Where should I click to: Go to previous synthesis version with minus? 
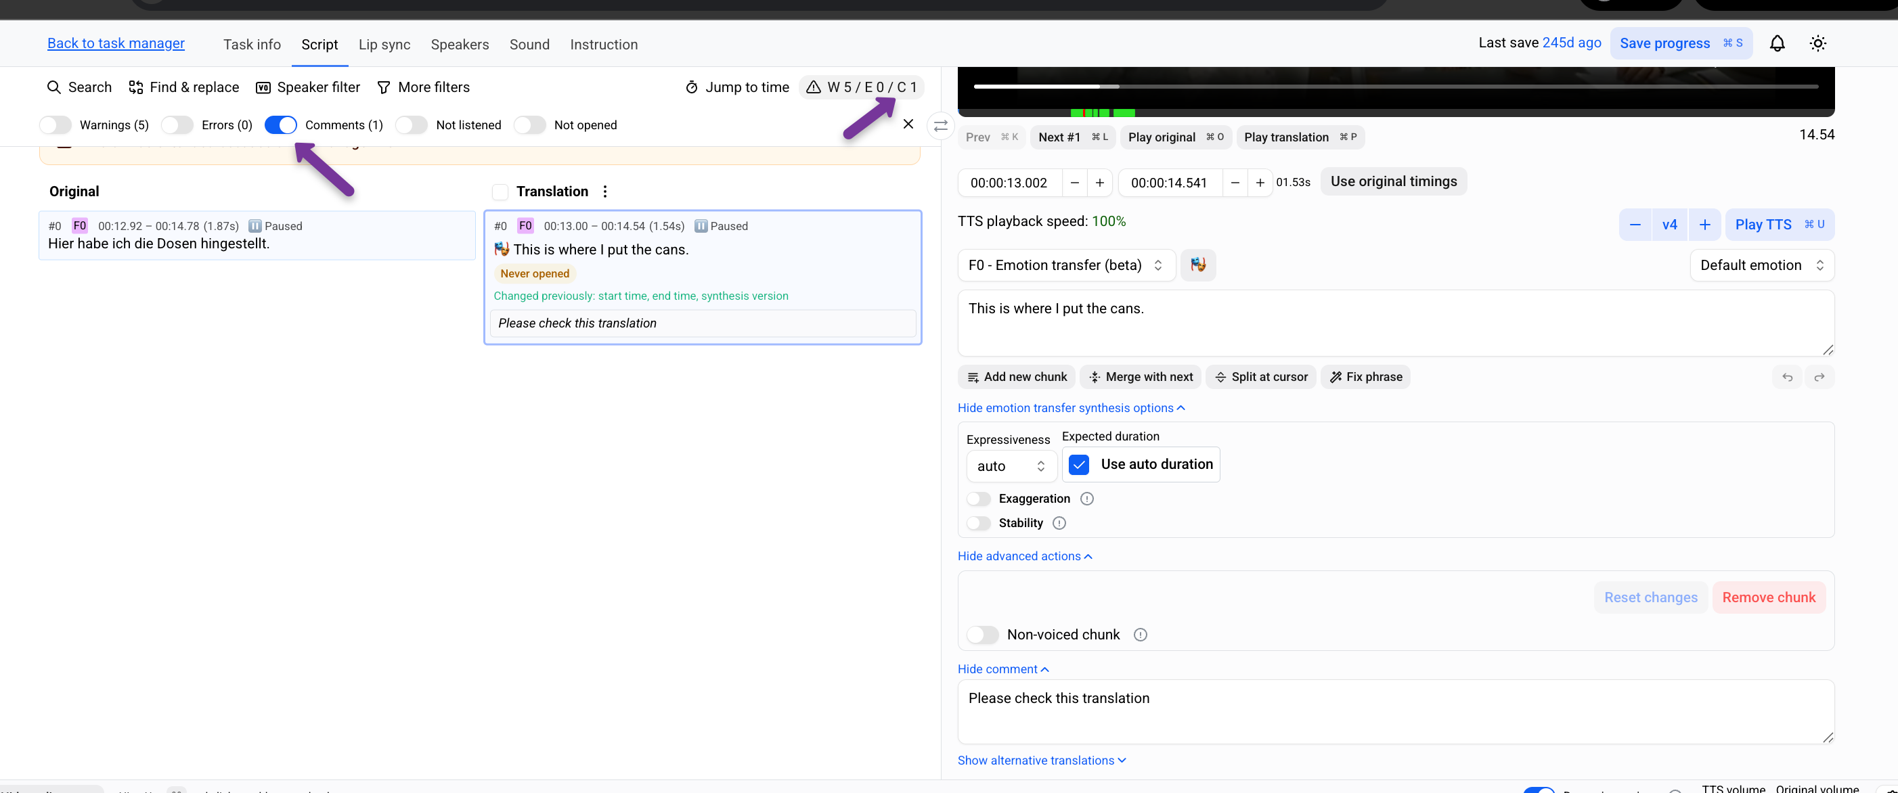1635,225
